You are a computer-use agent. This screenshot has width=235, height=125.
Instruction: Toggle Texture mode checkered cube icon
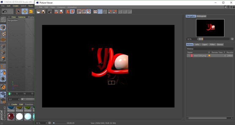(x=3, y=34)
